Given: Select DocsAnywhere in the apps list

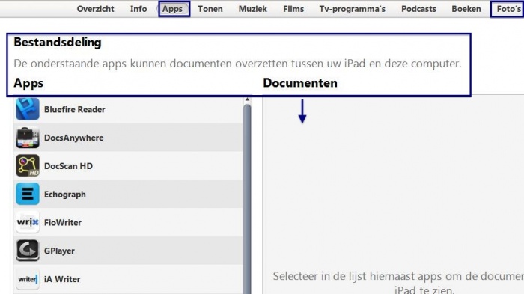Looking at the screenshot, I should pyautogui.click(x=128, y=138).
